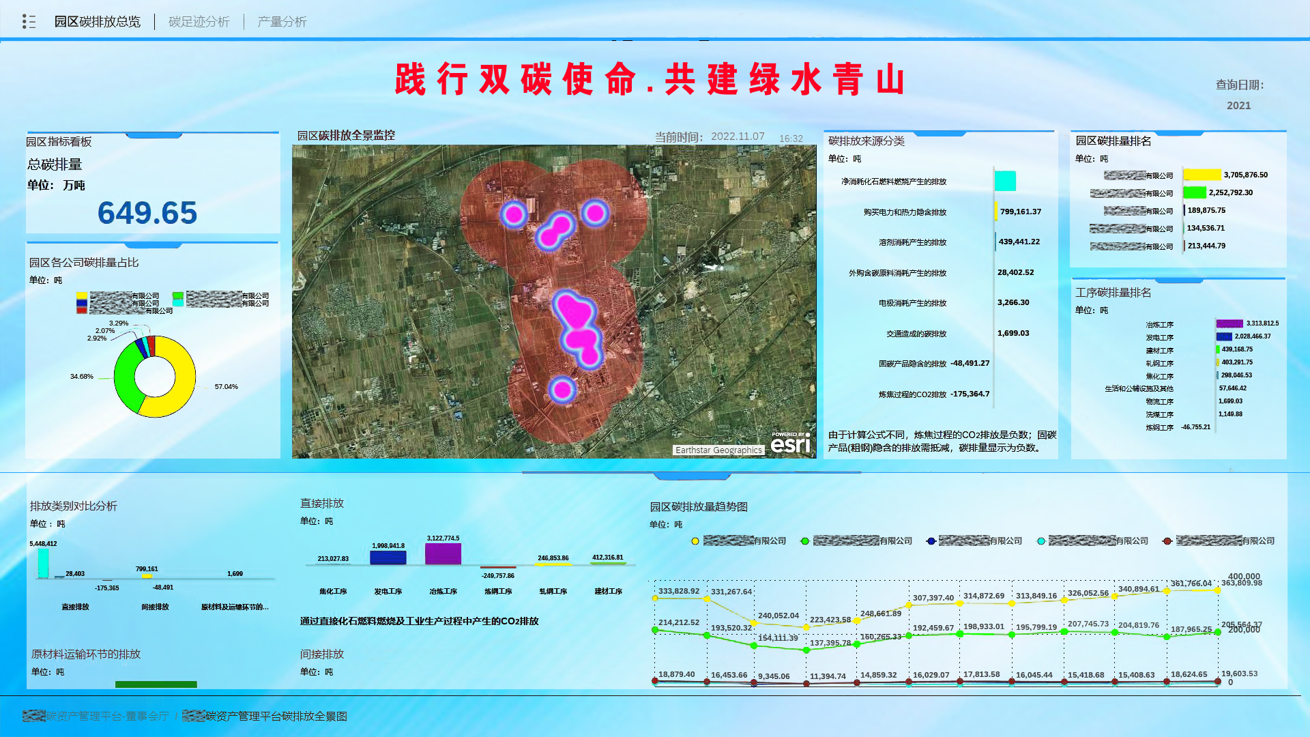The image size is (1310, 737).
Task: Click the 炼焦过程的CO2排放 value -175,364.7
Action: 970,394
